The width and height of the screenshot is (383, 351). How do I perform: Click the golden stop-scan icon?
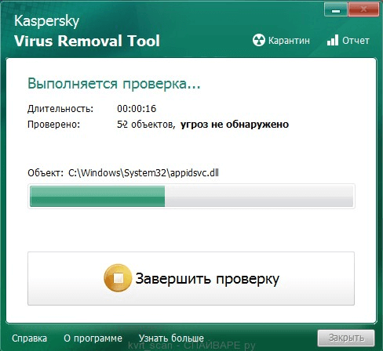click(118, 278)
